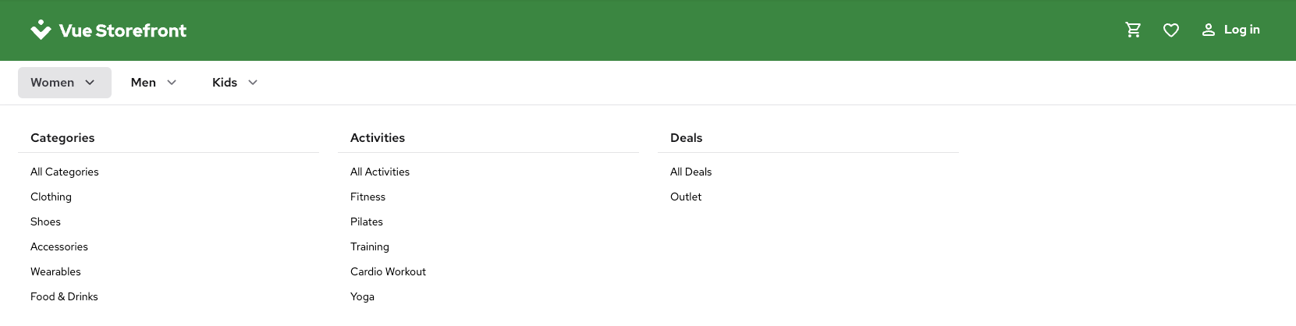Select Clothing category
1296x326 pixels.
(51, 197)
